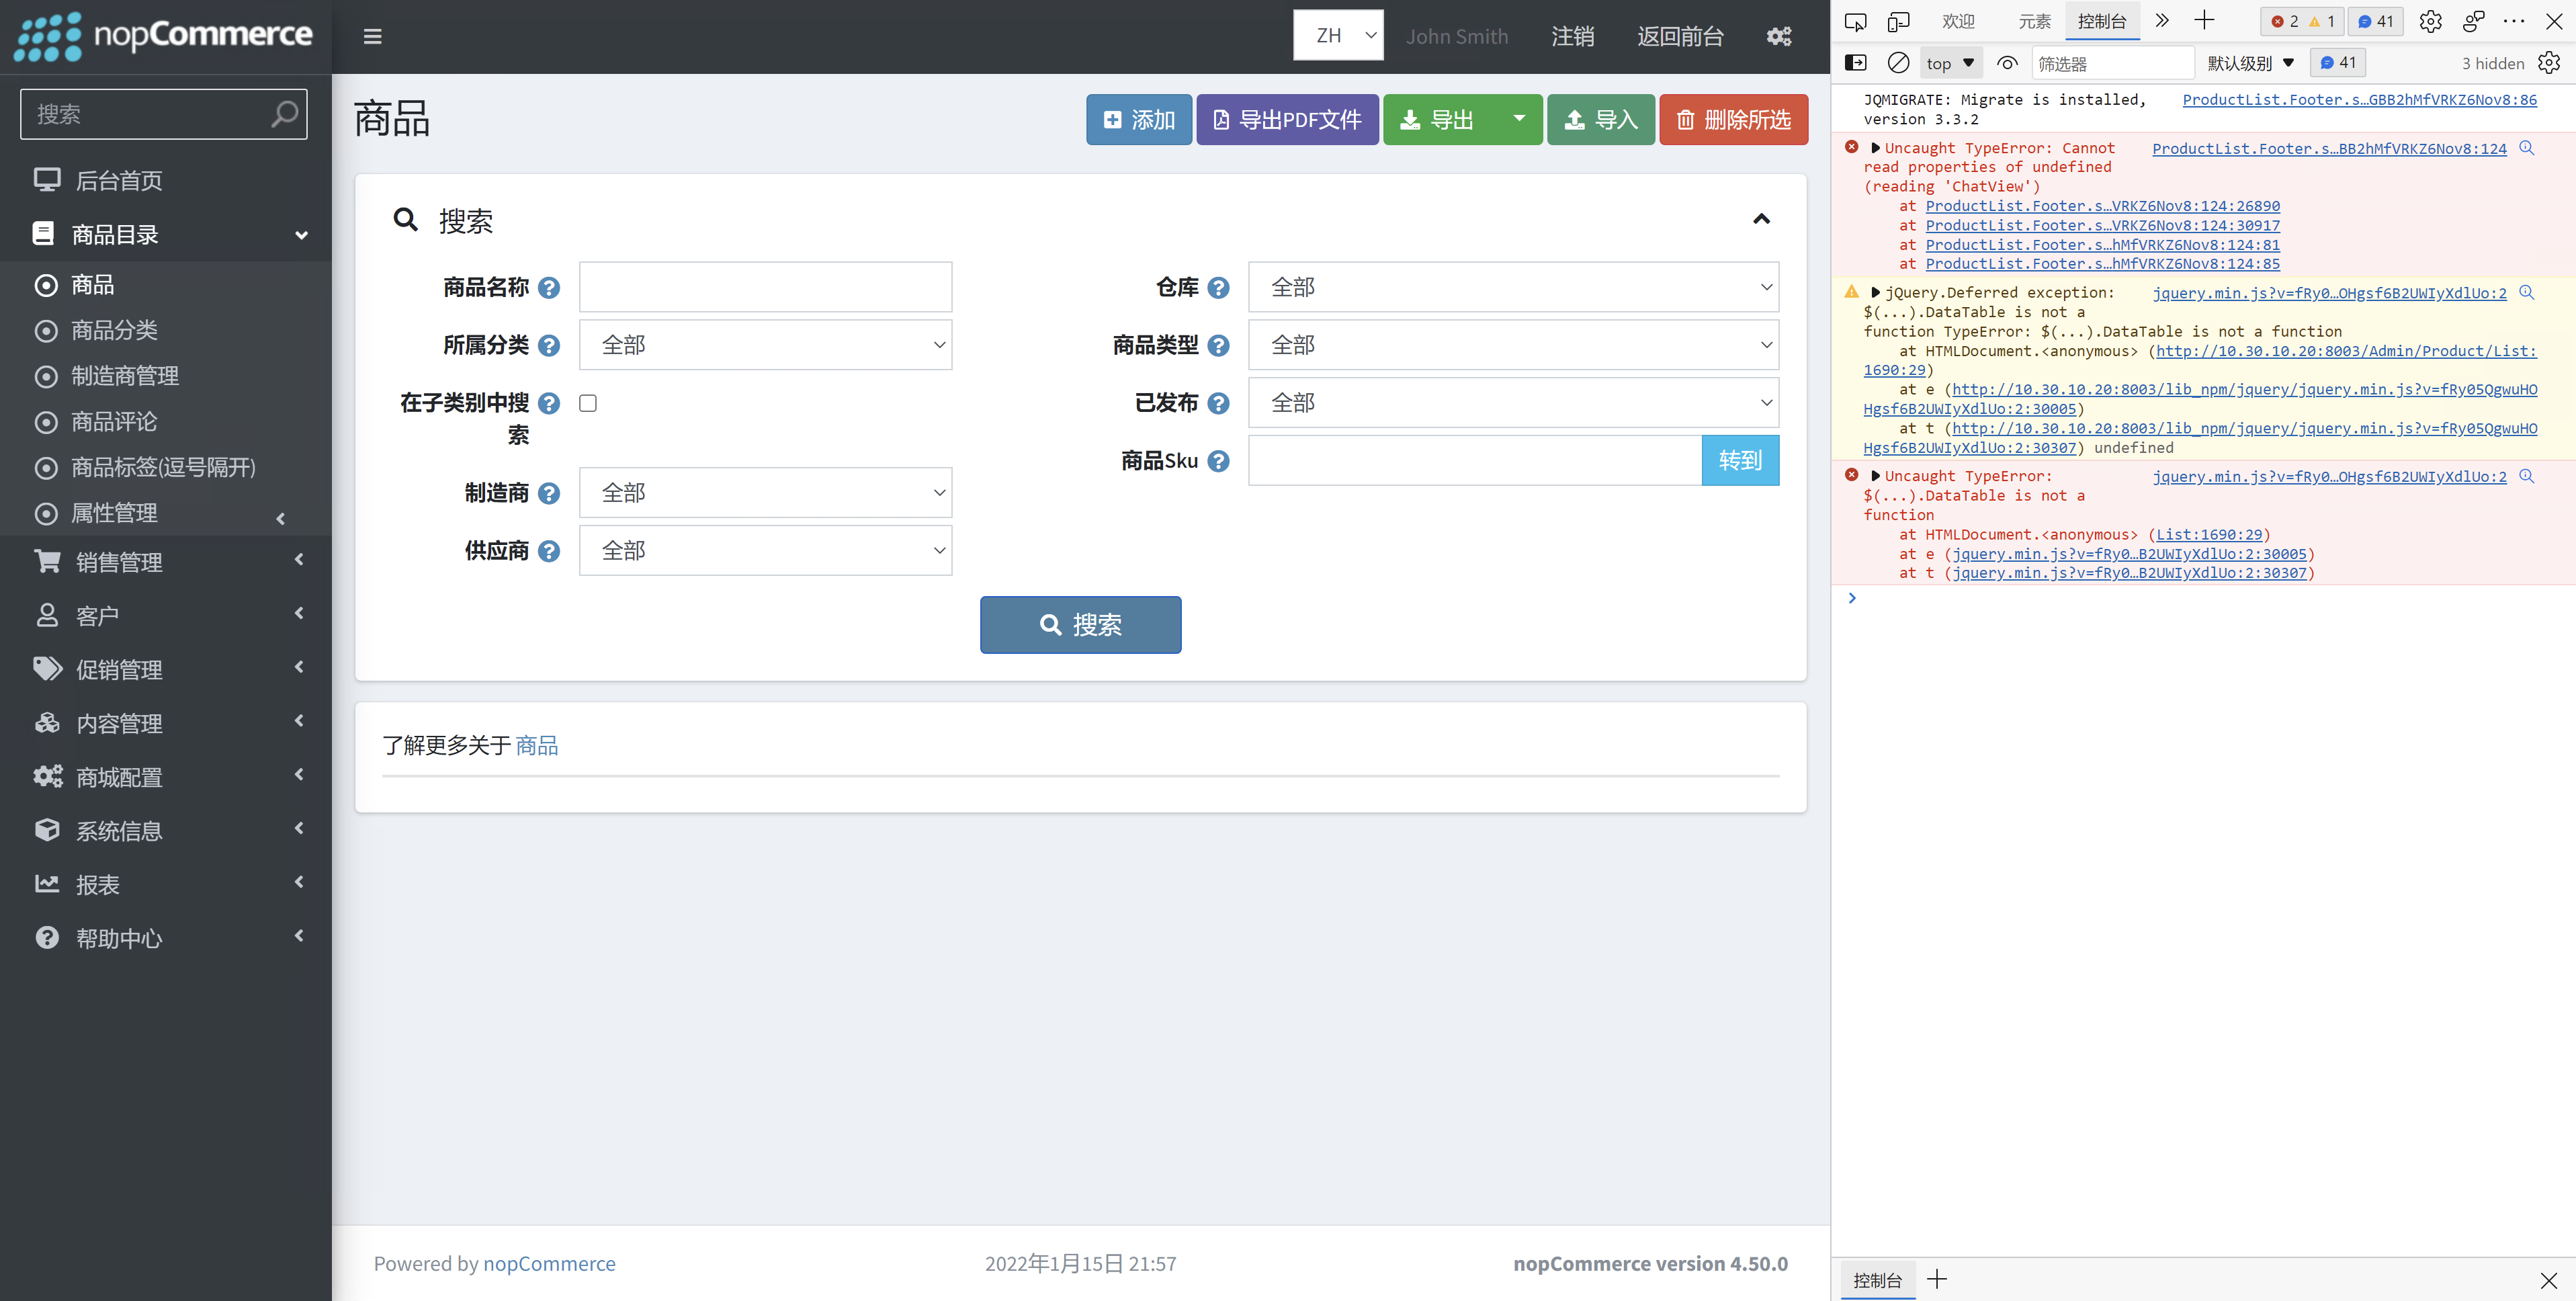The height and width of the screenshot is (1301, 2576).
Task: Collapse the 搜索 panel with the chevron
Action: coord(1761,218)
